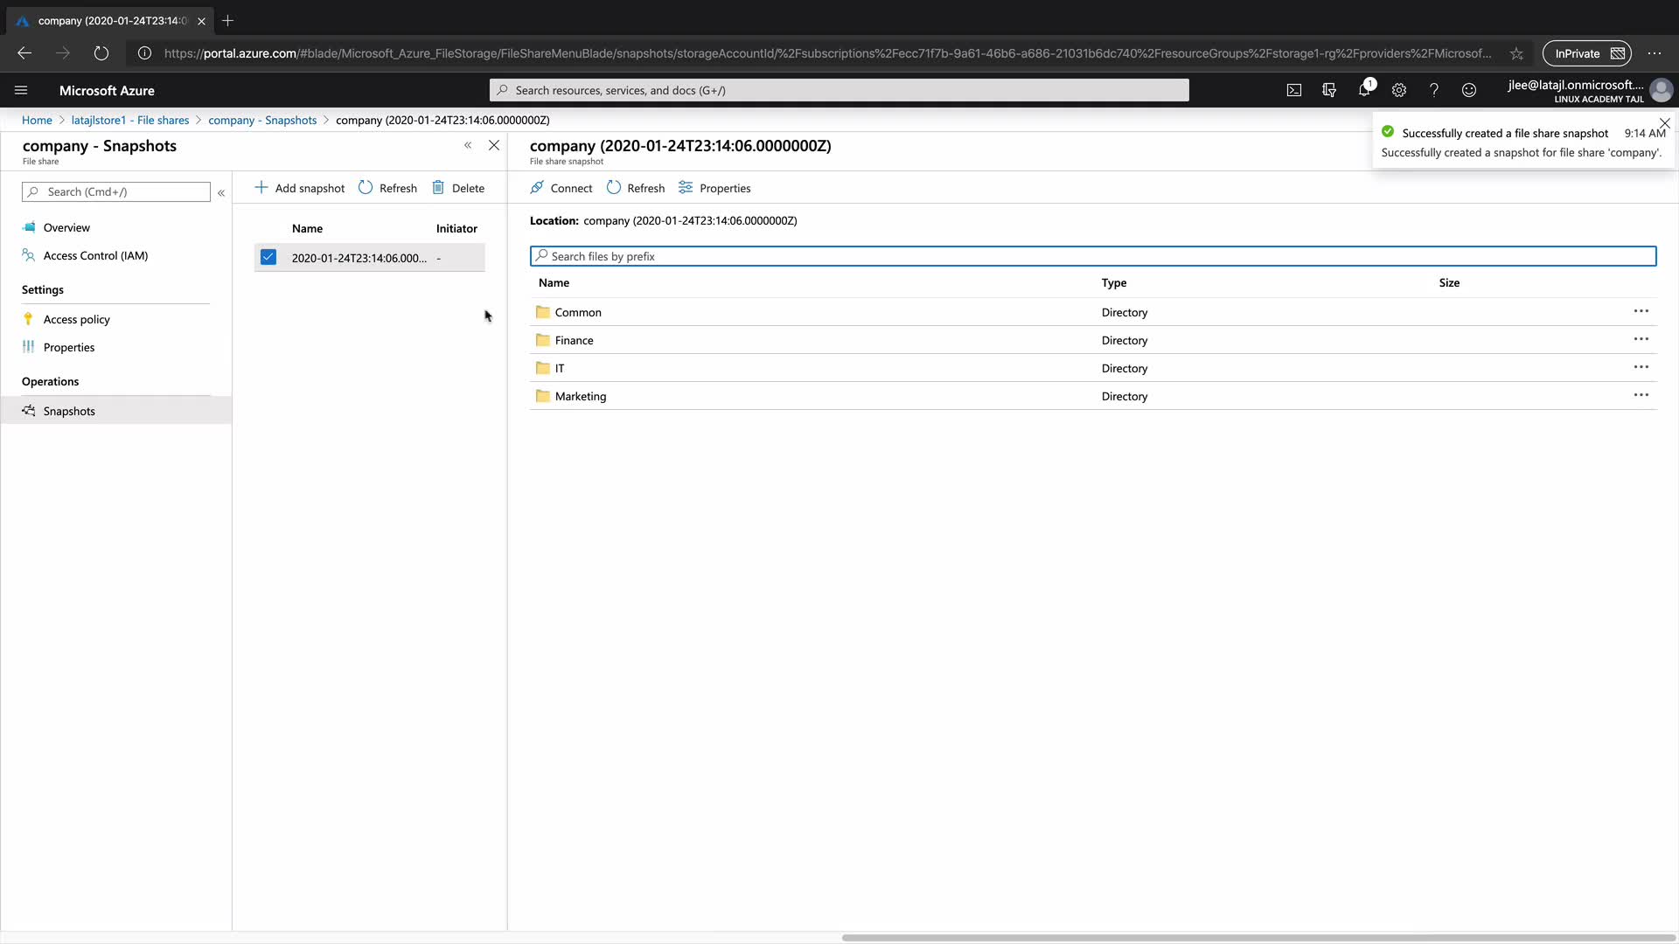Click the Connect snapshot icon
Screen dimensions: 1679x944
(x=537, y=188)
